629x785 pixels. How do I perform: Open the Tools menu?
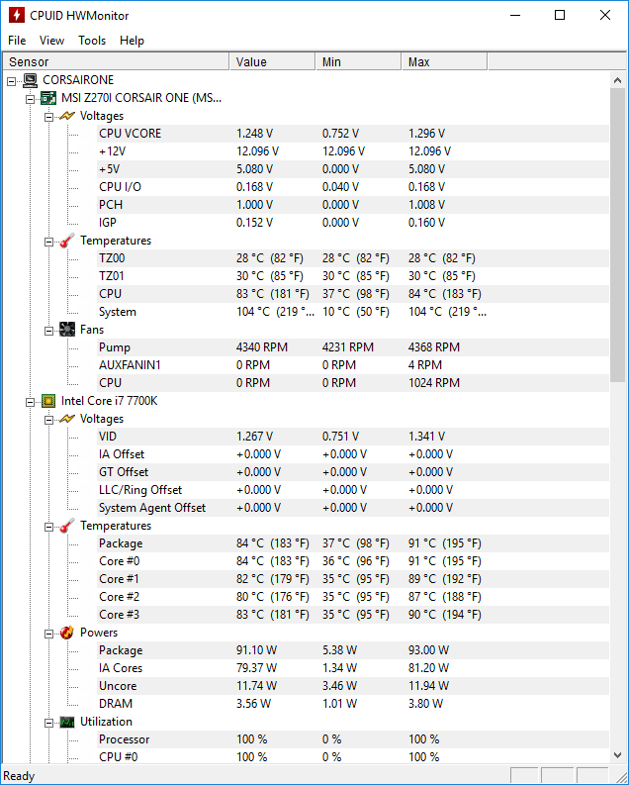point(92,41)
